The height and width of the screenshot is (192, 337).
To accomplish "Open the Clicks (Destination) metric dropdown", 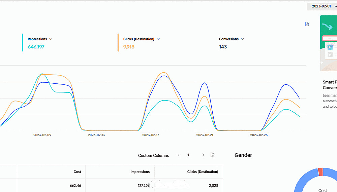I will point(158,39).
